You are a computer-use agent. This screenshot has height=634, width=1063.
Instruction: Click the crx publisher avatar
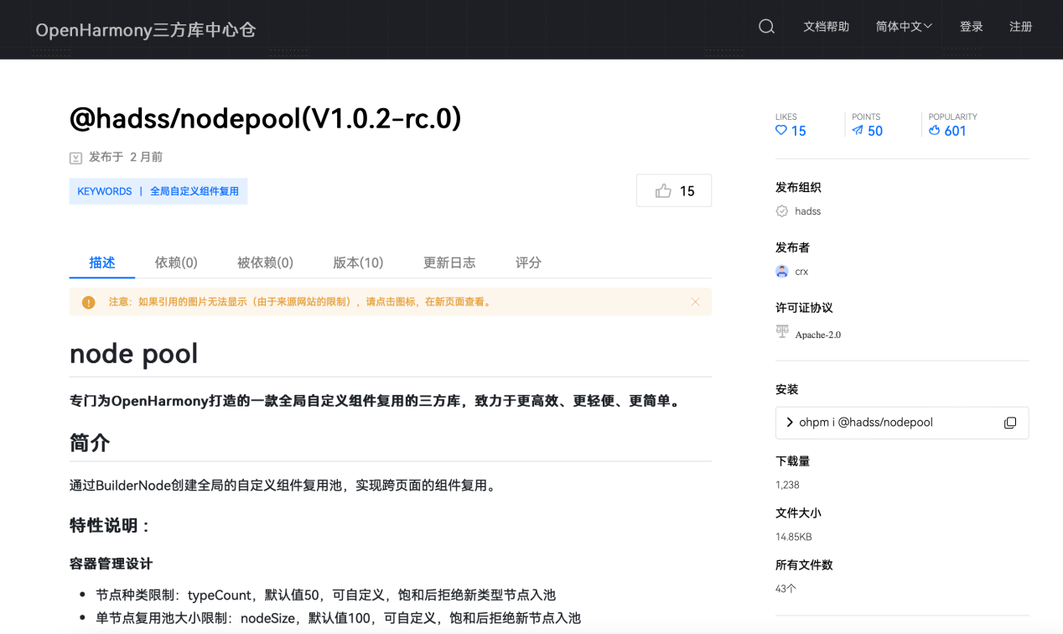click(782, 272)
